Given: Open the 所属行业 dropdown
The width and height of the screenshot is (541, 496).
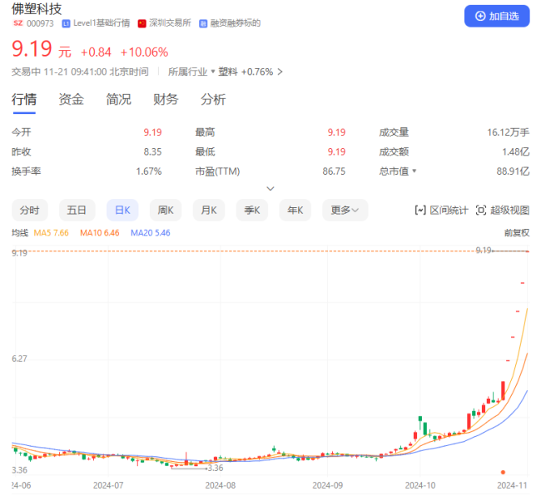Looking at the screenshot, I should 191,72.
